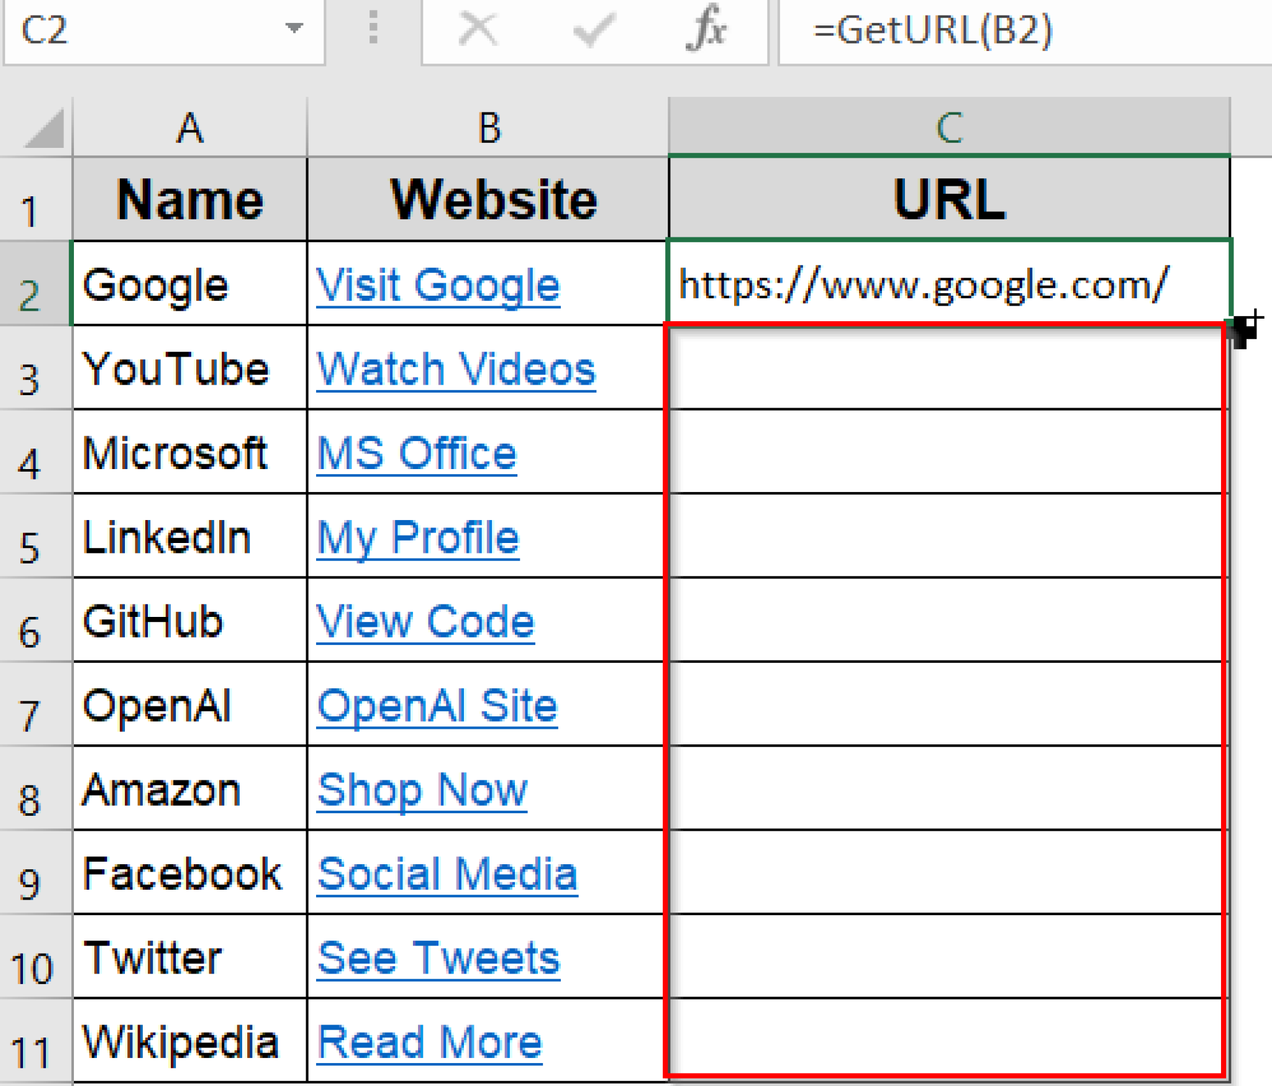
Task: Click the Shop Now Amazon hyperlink
Action: (x=422, y=790)
